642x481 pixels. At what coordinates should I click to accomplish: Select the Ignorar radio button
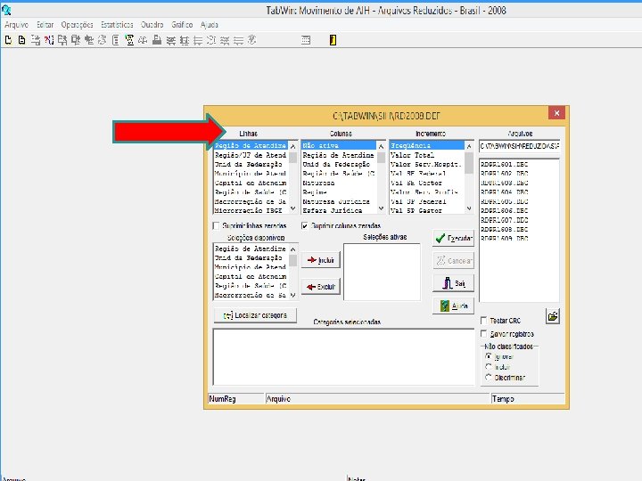pyautogui.click(x=488, y=356)
